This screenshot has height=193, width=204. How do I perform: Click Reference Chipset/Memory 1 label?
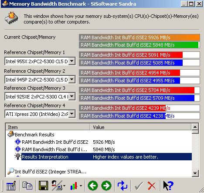(34, 52)
